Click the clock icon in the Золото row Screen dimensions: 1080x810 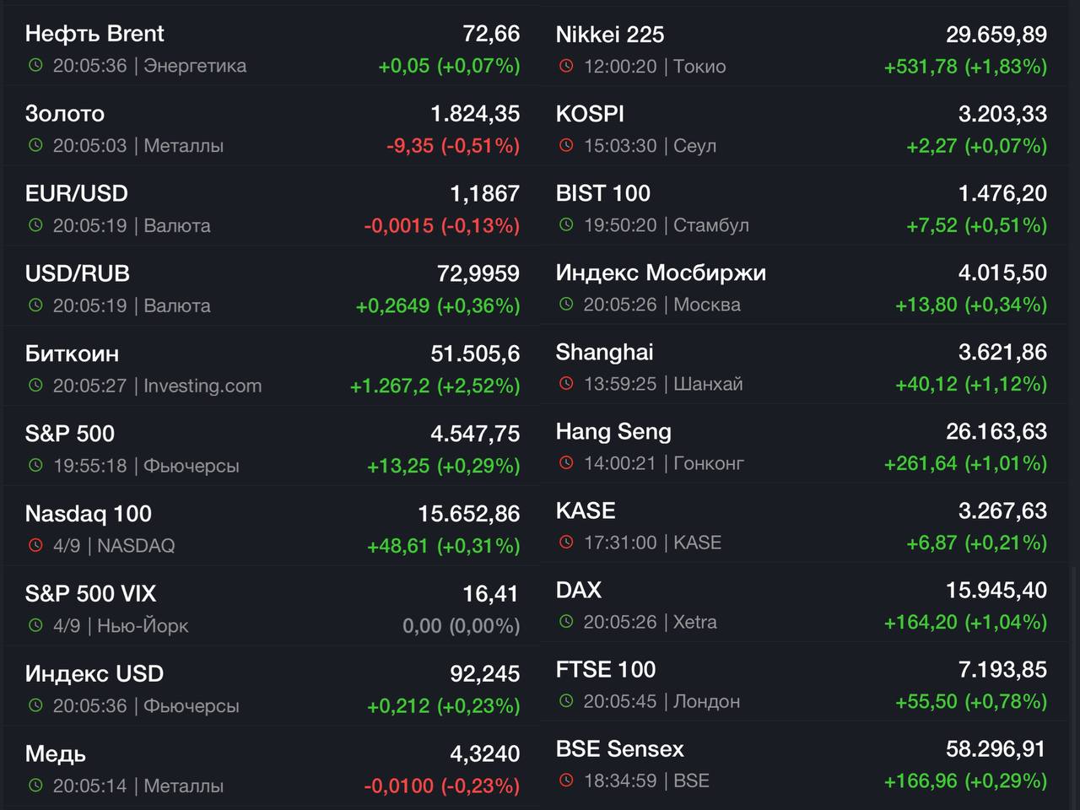coord(35,146)
